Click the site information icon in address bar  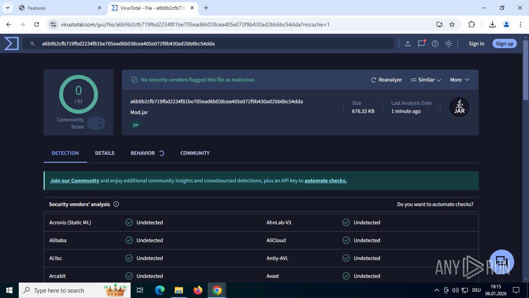coord(53,24)
